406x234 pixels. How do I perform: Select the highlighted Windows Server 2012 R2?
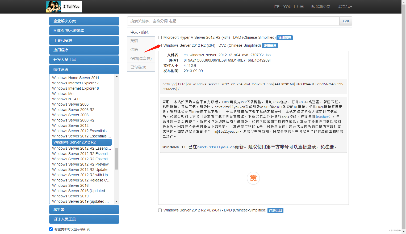pyautogui.click(x=82, y=142)
